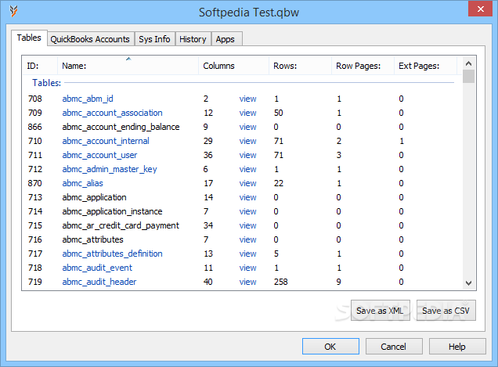
Task: Switch to the Tables tab
Action: (29, 38)
